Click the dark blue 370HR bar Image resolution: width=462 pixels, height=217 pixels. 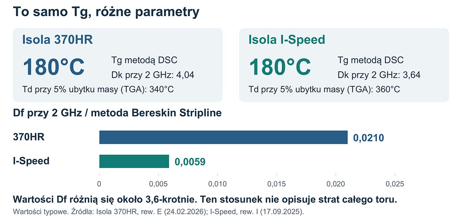(223, 137)
